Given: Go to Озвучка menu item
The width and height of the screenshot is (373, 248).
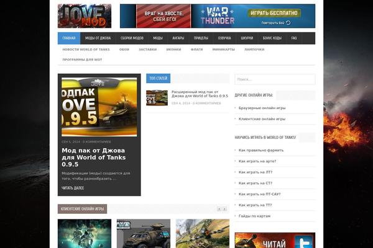Looking at the screenshot, I should 224,38.
